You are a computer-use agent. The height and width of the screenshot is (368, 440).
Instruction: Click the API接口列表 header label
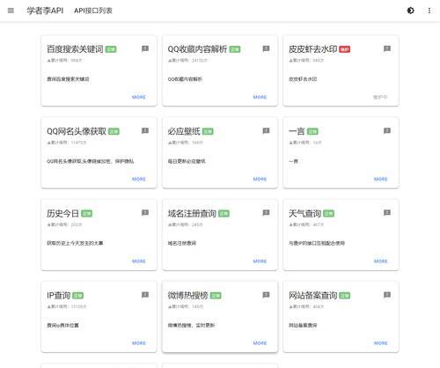[x=93, y=11]
